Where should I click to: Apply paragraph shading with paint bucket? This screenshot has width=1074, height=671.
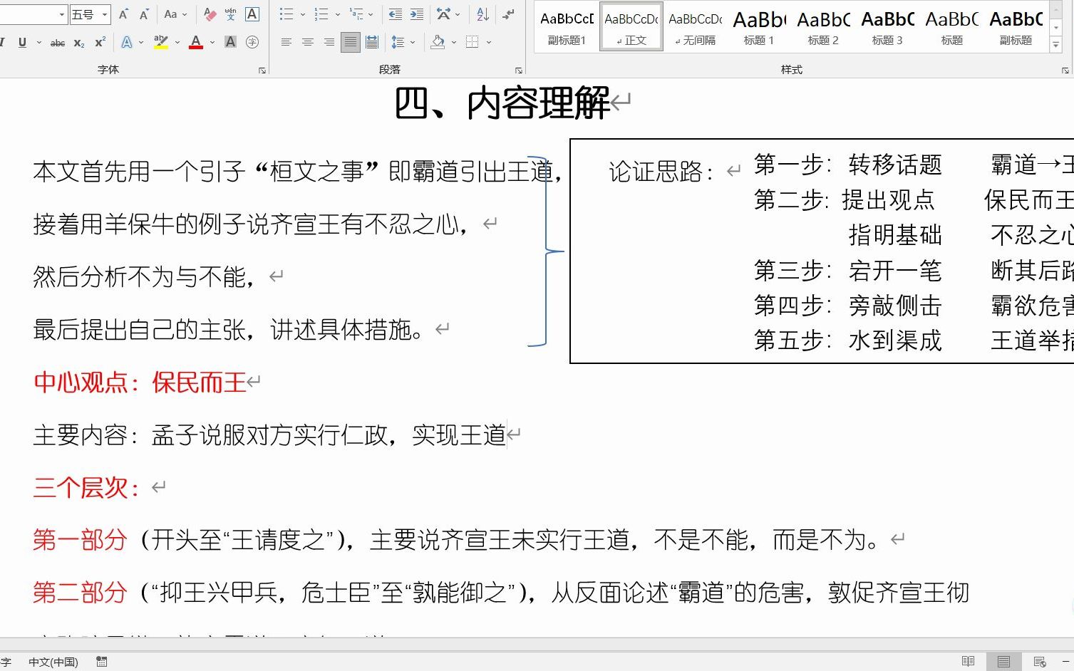coord(438,43)
